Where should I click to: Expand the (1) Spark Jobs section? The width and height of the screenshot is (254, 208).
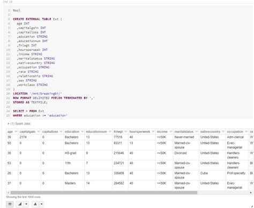pyautogui.click(x=19, y=124)
